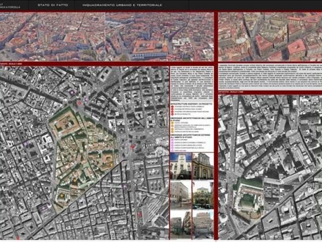Click the purple marker west of the study area

[26, 143]
